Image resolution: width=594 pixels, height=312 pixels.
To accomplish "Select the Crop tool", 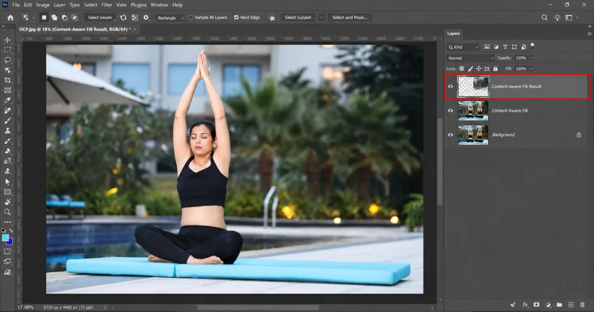I will pos(7,80).
